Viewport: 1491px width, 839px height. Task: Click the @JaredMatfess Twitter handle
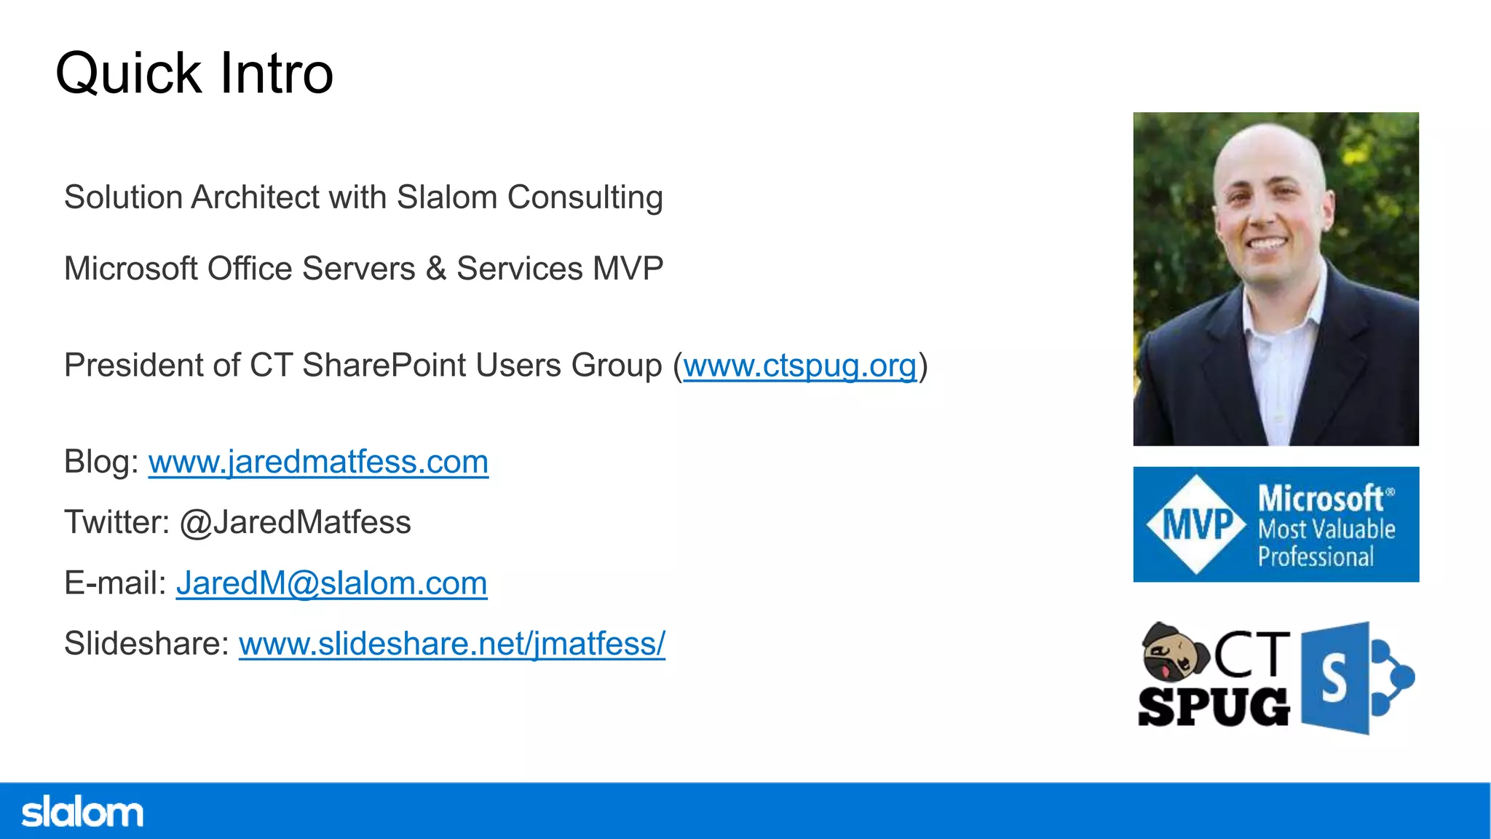[295, 522]
